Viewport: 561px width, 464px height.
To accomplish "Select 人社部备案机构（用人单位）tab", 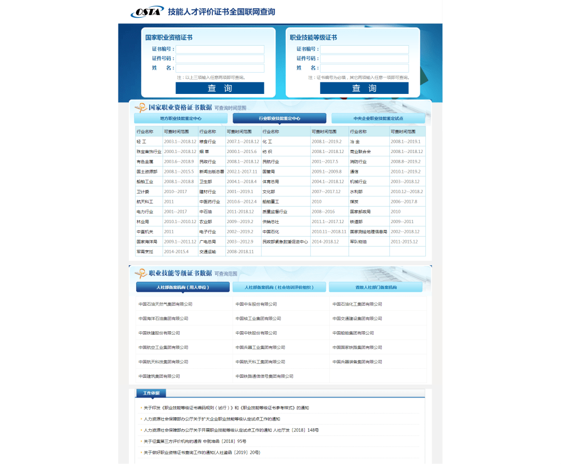I will tap(183, 287).
